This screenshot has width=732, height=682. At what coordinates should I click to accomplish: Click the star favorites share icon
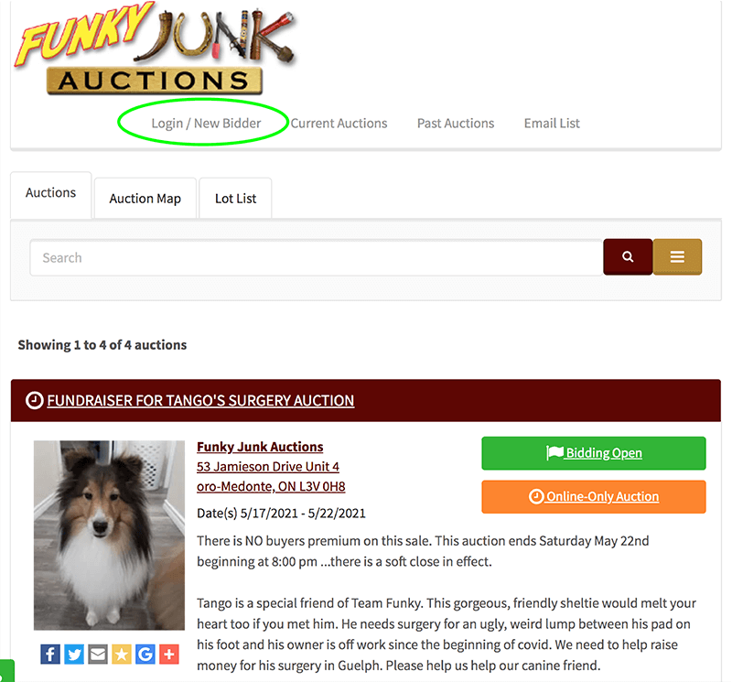(x=122, y=654)
